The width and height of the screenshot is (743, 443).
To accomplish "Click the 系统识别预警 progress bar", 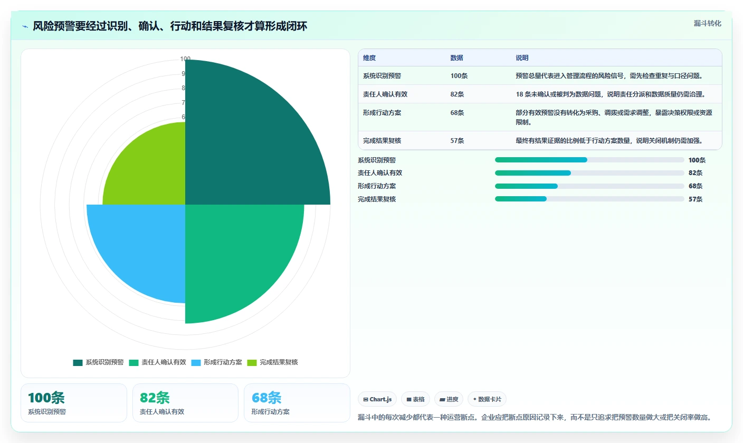I will tap(589, 160).
